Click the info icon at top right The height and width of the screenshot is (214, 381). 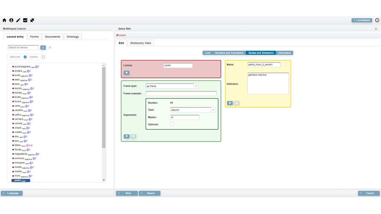377,20
